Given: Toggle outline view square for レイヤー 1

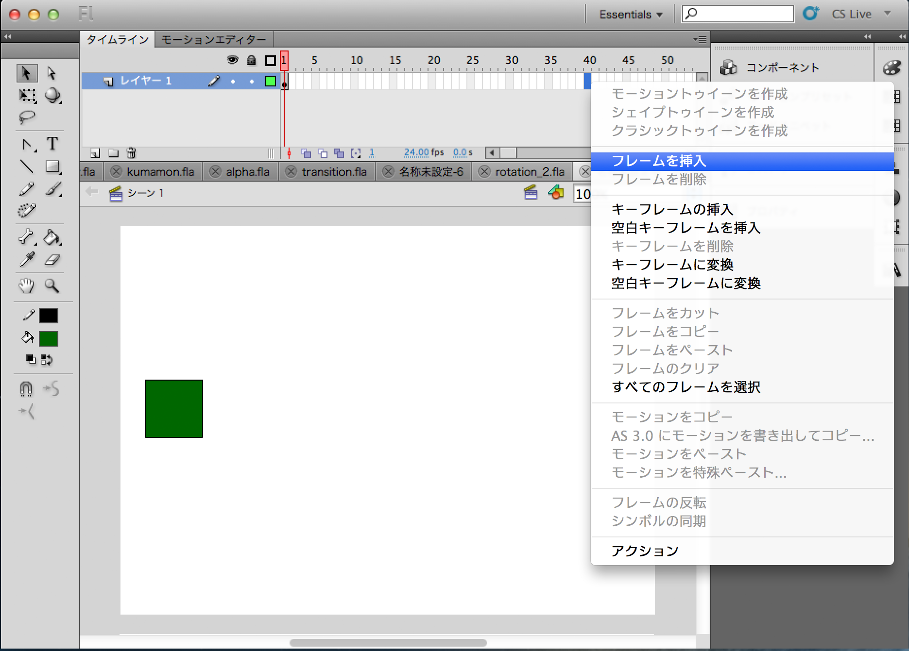Looking at the screenshot, I should [x=271, y=81].
